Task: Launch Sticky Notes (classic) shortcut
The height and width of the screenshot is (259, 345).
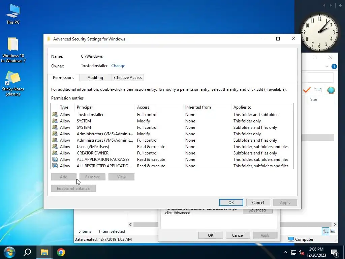Action: coord(13,84)
